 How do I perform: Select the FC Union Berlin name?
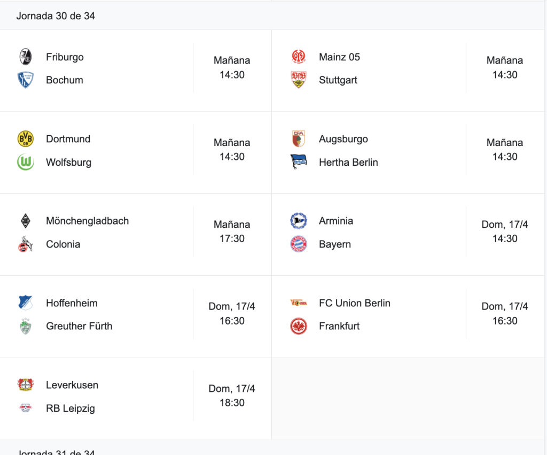(x=355, y=303)
